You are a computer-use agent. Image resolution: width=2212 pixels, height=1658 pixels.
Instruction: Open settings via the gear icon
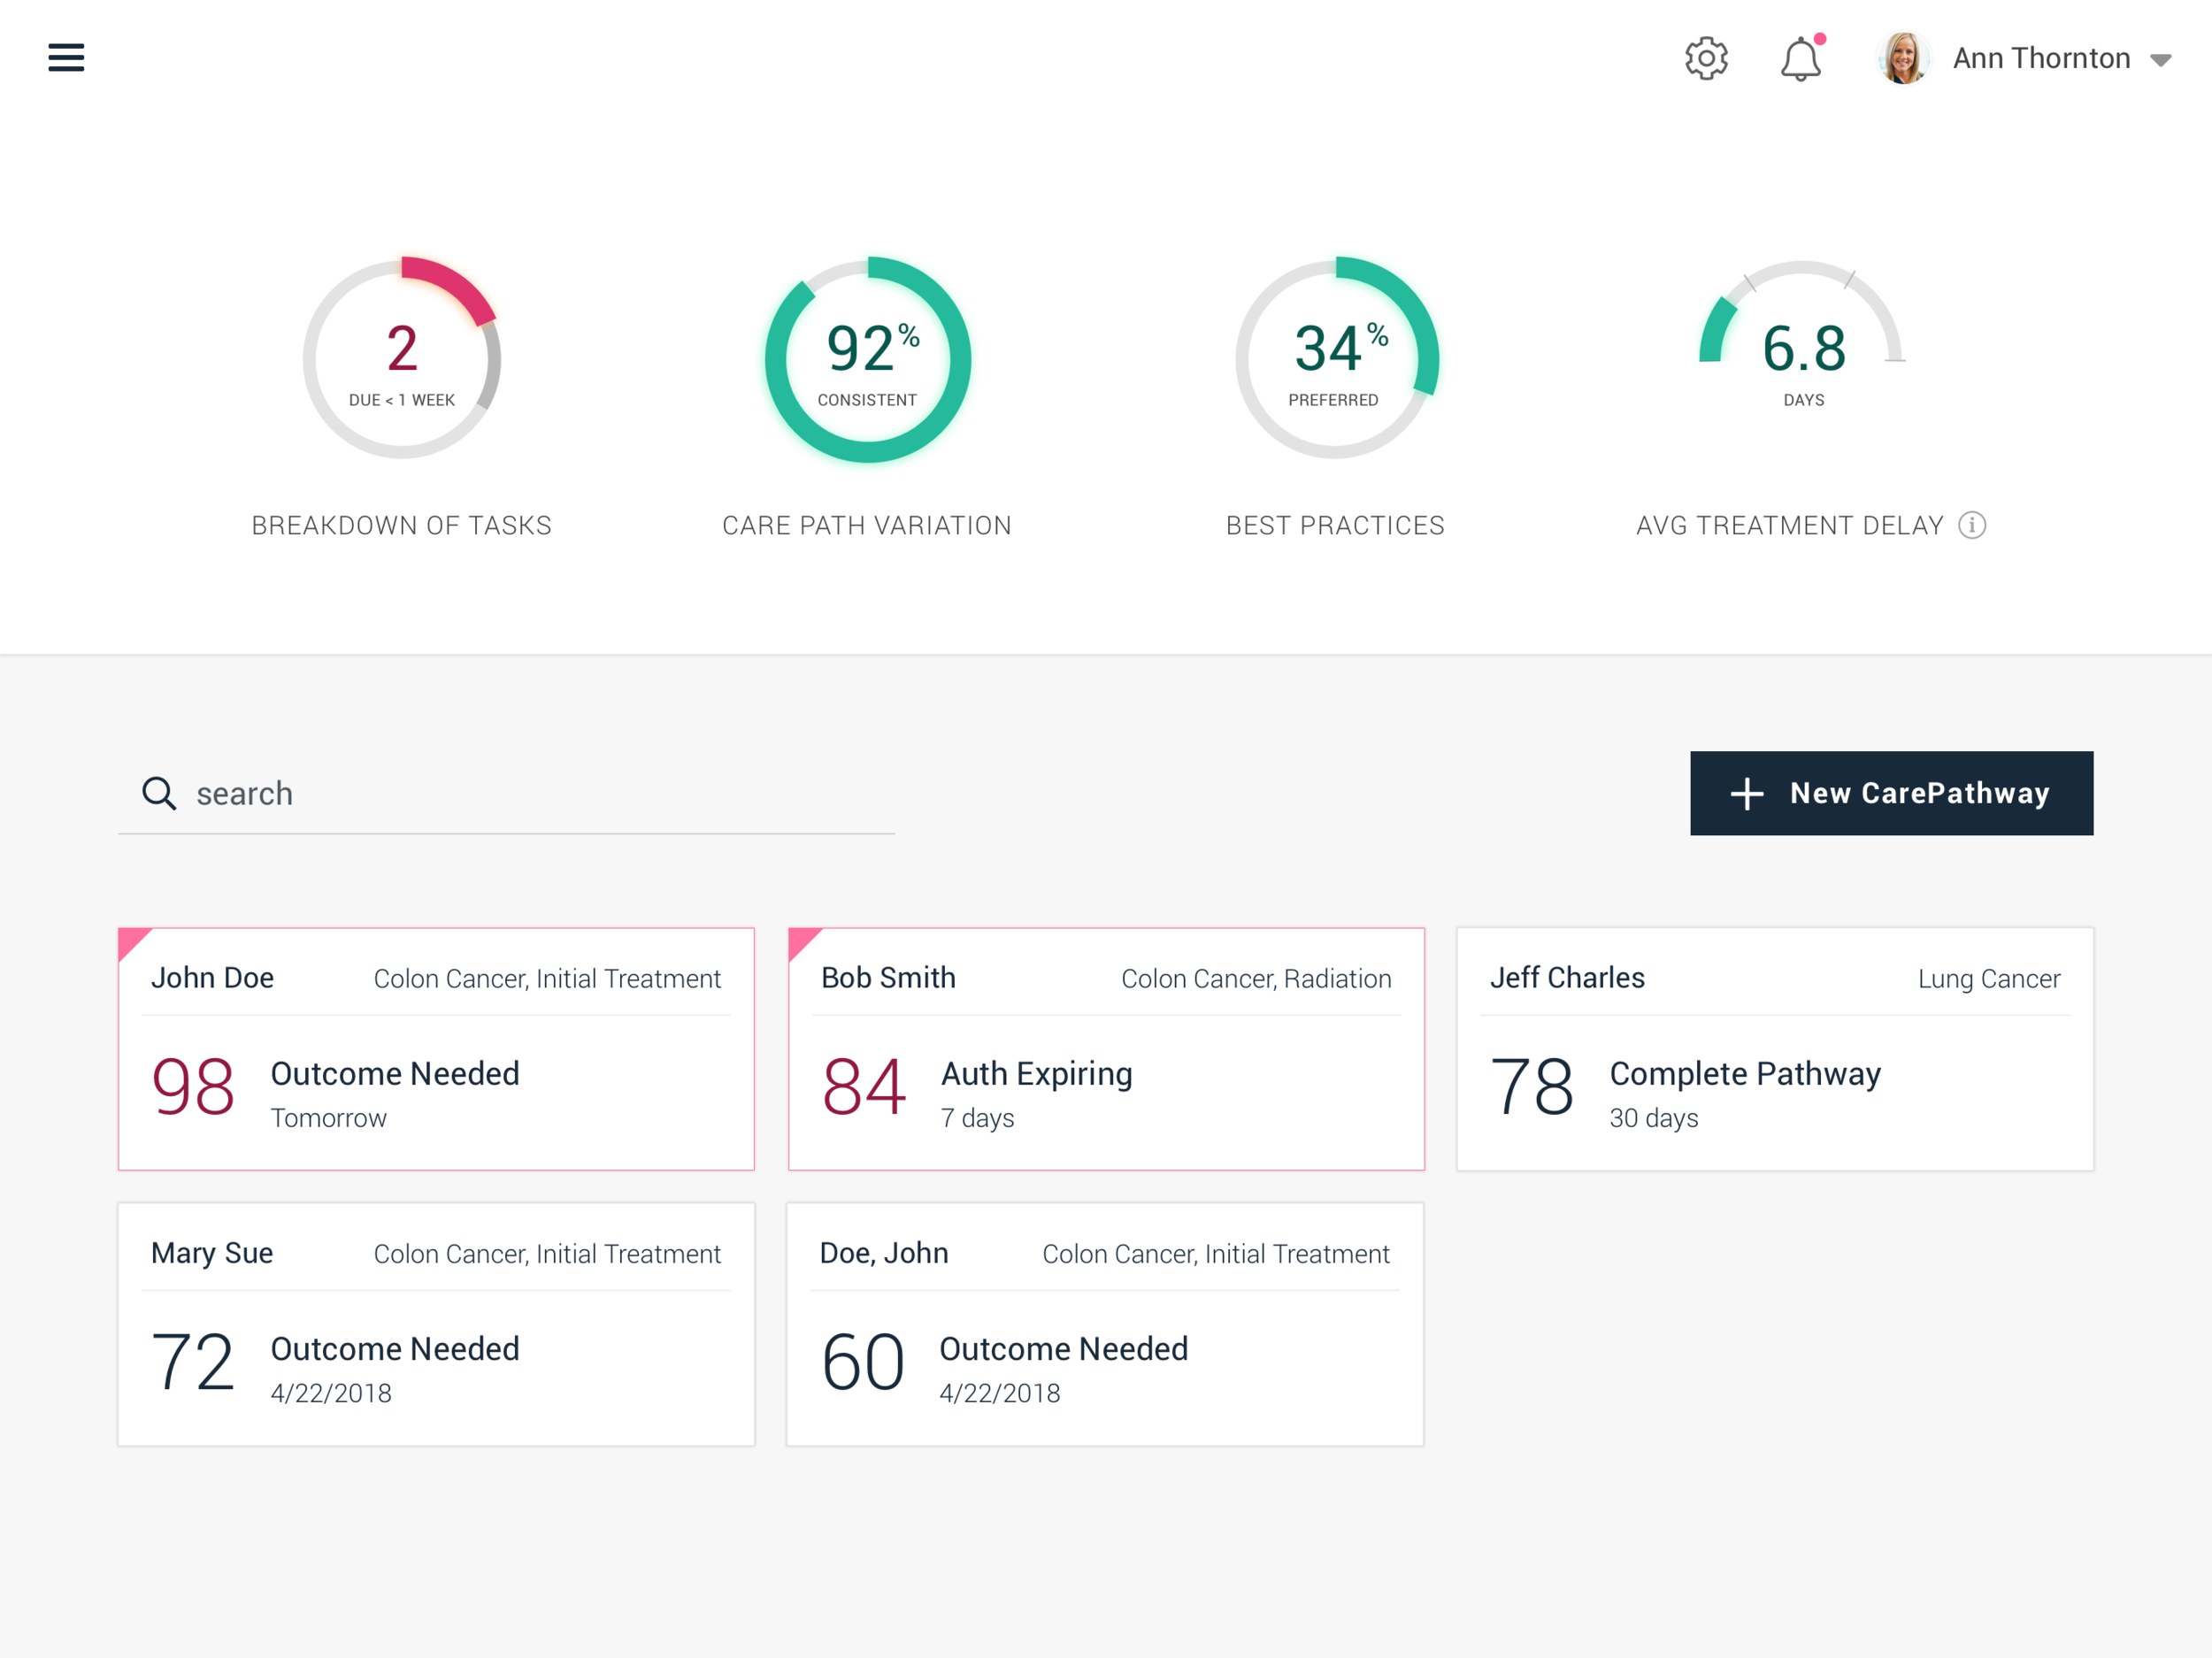[x=1706, y=58]
